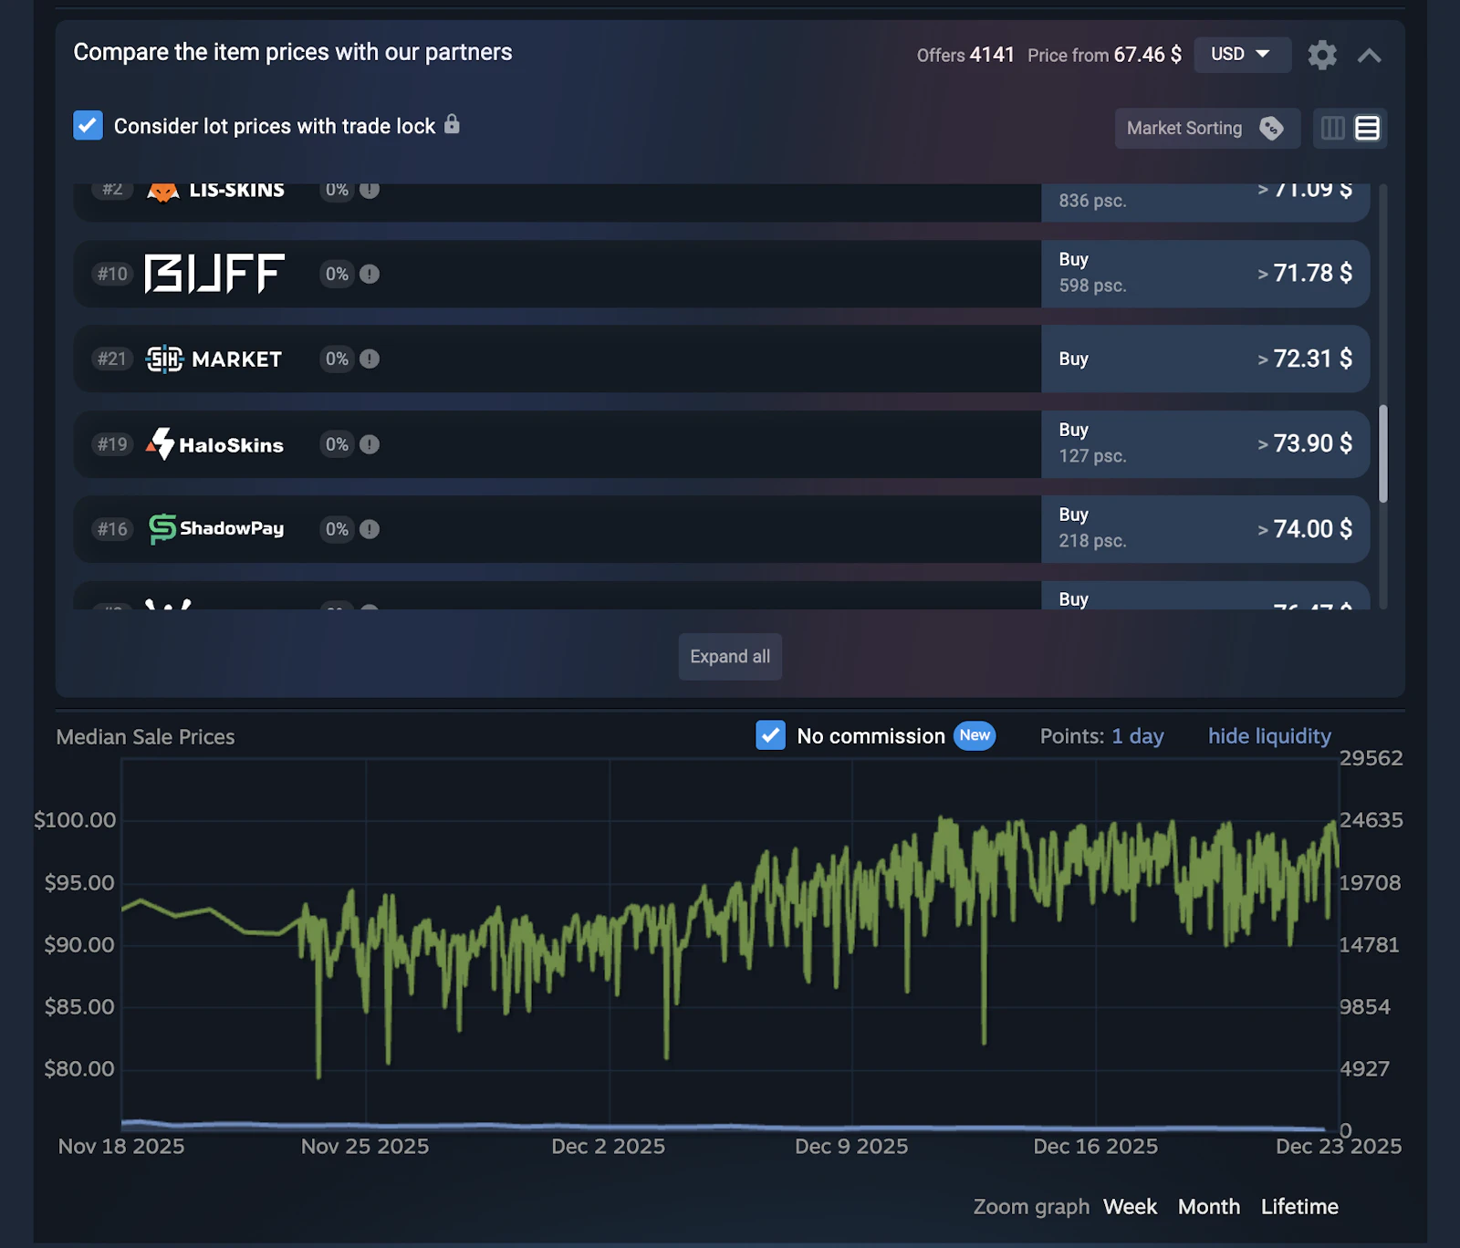Open the USD currency dropdown

coord(1242,55)
